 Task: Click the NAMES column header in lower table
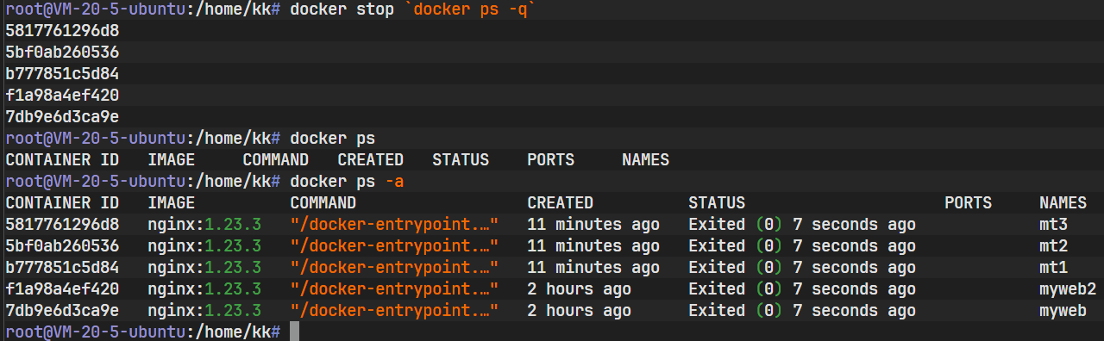tap(1063, 203)
